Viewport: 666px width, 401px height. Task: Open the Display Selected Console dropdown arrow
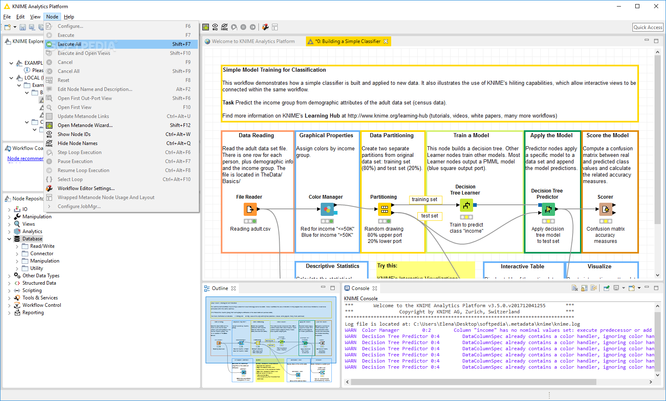coord(623,288)
